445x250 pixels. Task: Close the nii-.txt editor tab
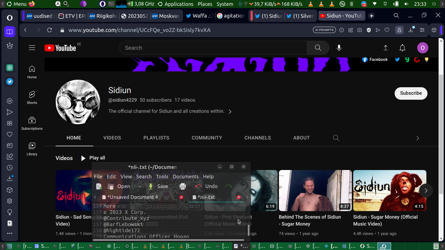239,197
